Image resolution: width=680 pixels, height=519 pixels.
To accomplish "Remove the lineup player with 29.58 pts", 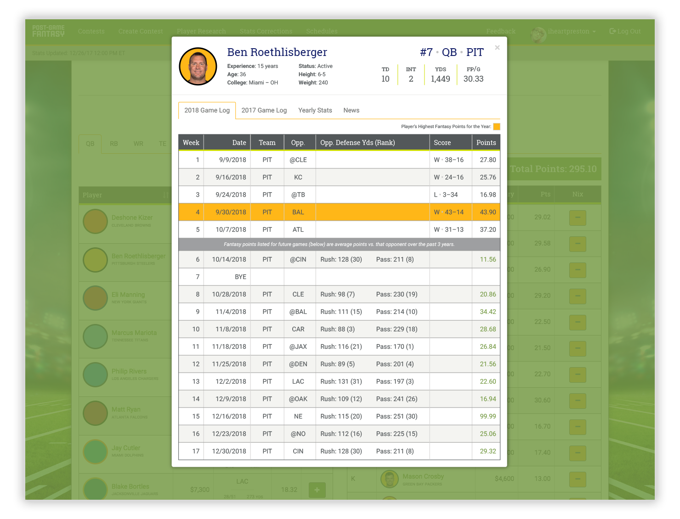I will (578, 244).
